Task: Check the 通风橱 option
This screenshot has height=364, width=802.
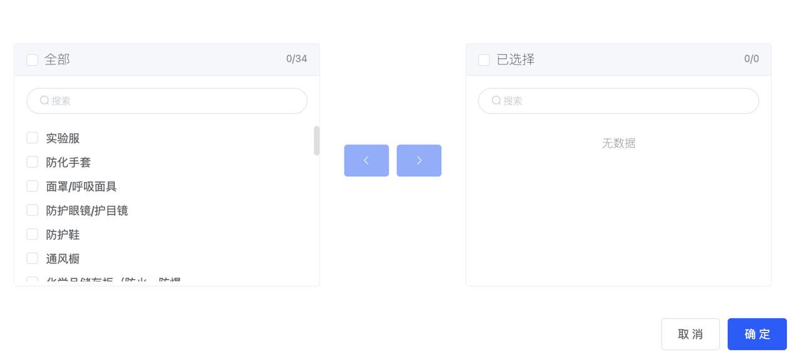Action: pos(33,258)
